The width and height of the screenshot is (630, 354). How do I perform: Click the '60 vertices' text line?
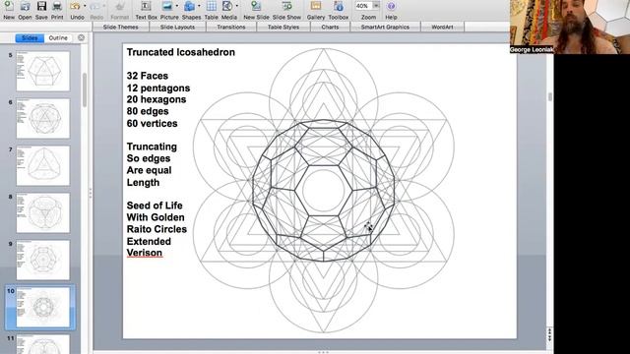(152, 123)
